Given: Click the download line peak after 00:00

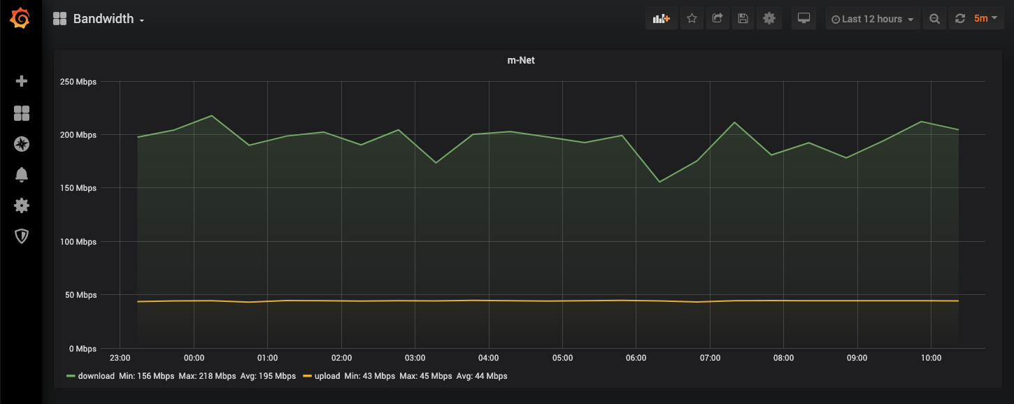Looking at the screenshot, I should coord(212,115).
